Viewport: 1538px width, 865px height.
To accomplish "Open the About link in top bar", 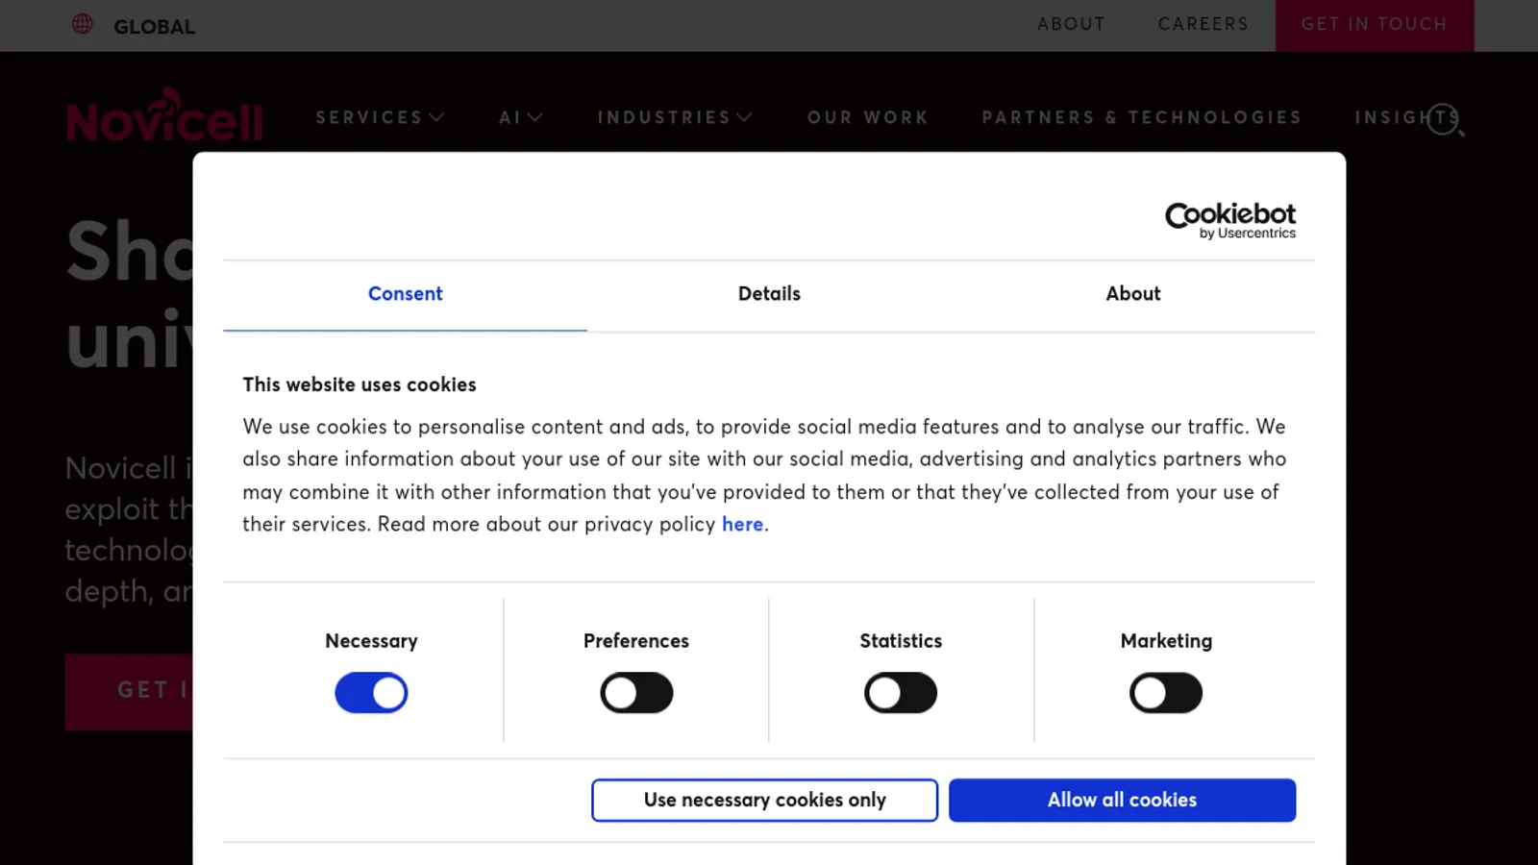I will (1071, 24).
